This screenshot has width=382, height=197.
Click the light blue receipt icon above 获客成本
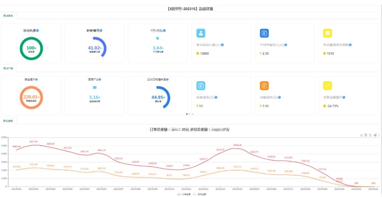(x=201, y=86)
